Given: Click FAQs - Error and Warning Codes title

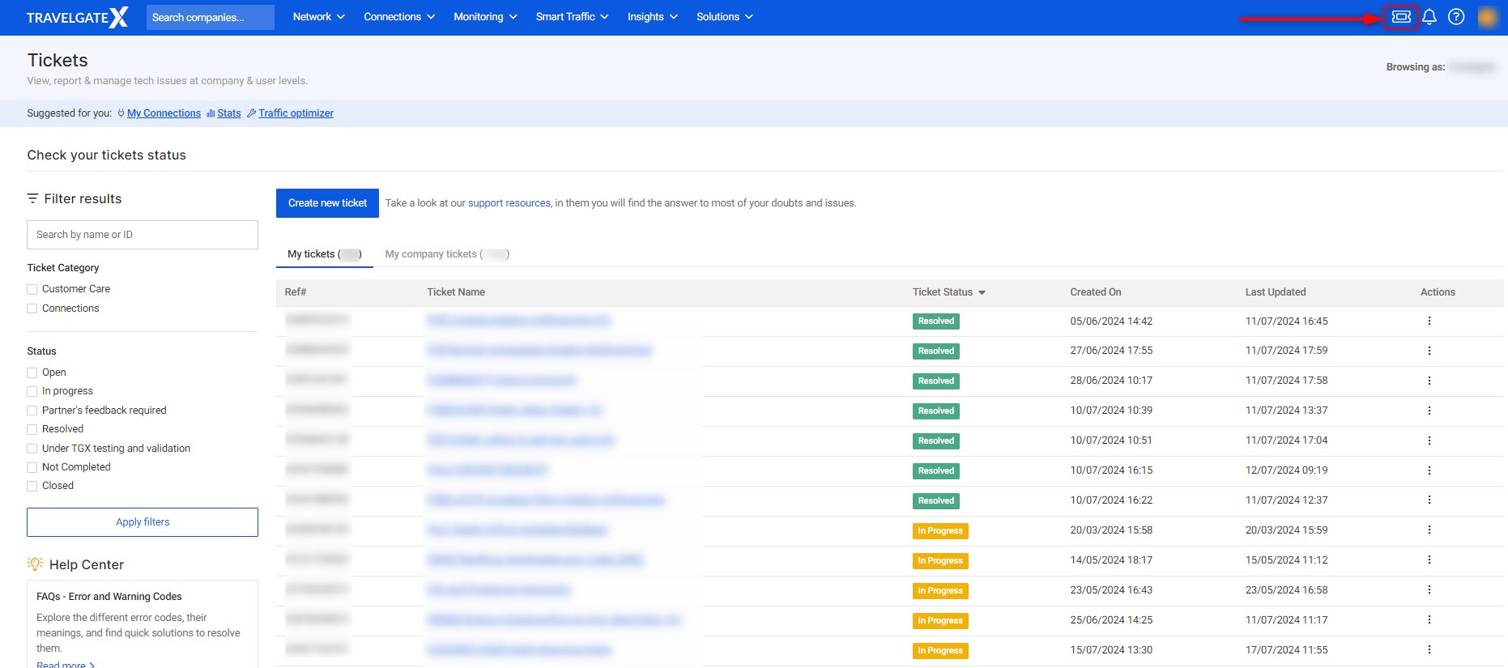Looking at the screenshot, I should [109, 597].
